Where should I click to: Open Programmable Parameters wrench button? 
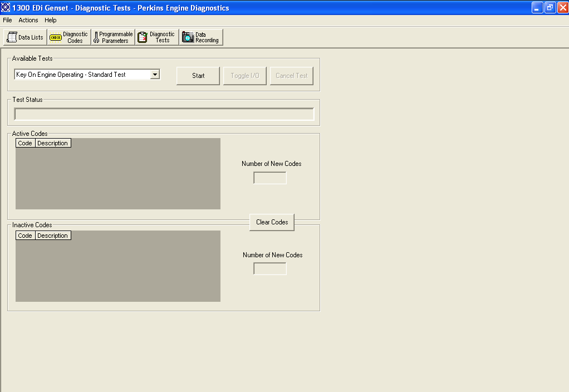pyautogui.click(x=113, y=37)
